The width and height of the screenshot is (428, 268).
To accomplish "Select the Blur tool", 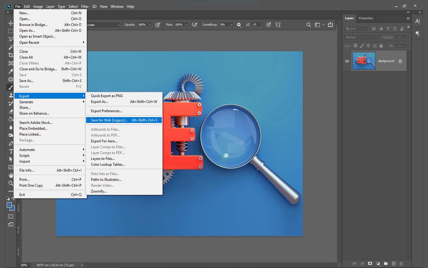I will point(11,127).
